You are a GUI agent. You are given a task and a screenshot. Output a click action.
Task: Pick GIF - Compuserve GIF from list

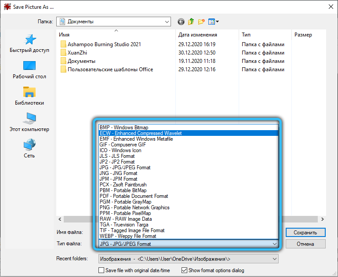click(123, 145)
